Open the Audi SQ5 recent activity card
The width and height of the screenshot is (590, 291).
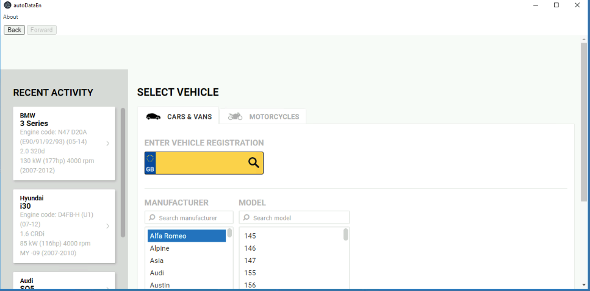click(64, 282)
